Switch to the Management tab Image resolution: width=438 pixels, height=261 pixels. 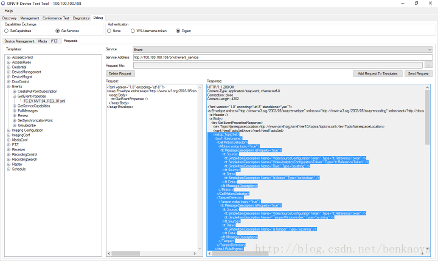pos(30,18)
